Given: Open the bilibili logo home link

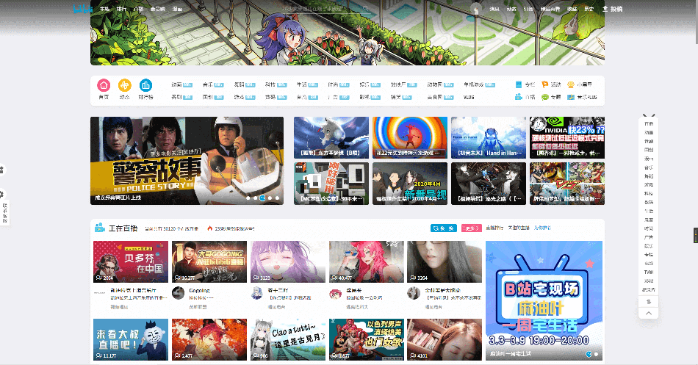Looking at the screenshot, I should 83,9.
